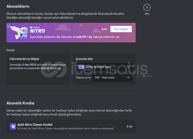This screenshot has height=139, width=193.
Task: Click the Abonelik Kredisi heading
Action: [20, 103]
